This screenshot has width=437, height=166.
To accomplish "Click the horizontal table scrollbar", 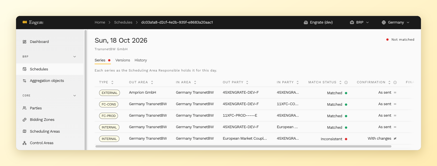I will point(243,146).
